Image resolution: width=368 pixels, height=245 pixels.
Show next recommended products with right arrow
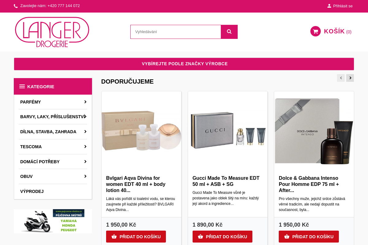click(x=350, y=78)
